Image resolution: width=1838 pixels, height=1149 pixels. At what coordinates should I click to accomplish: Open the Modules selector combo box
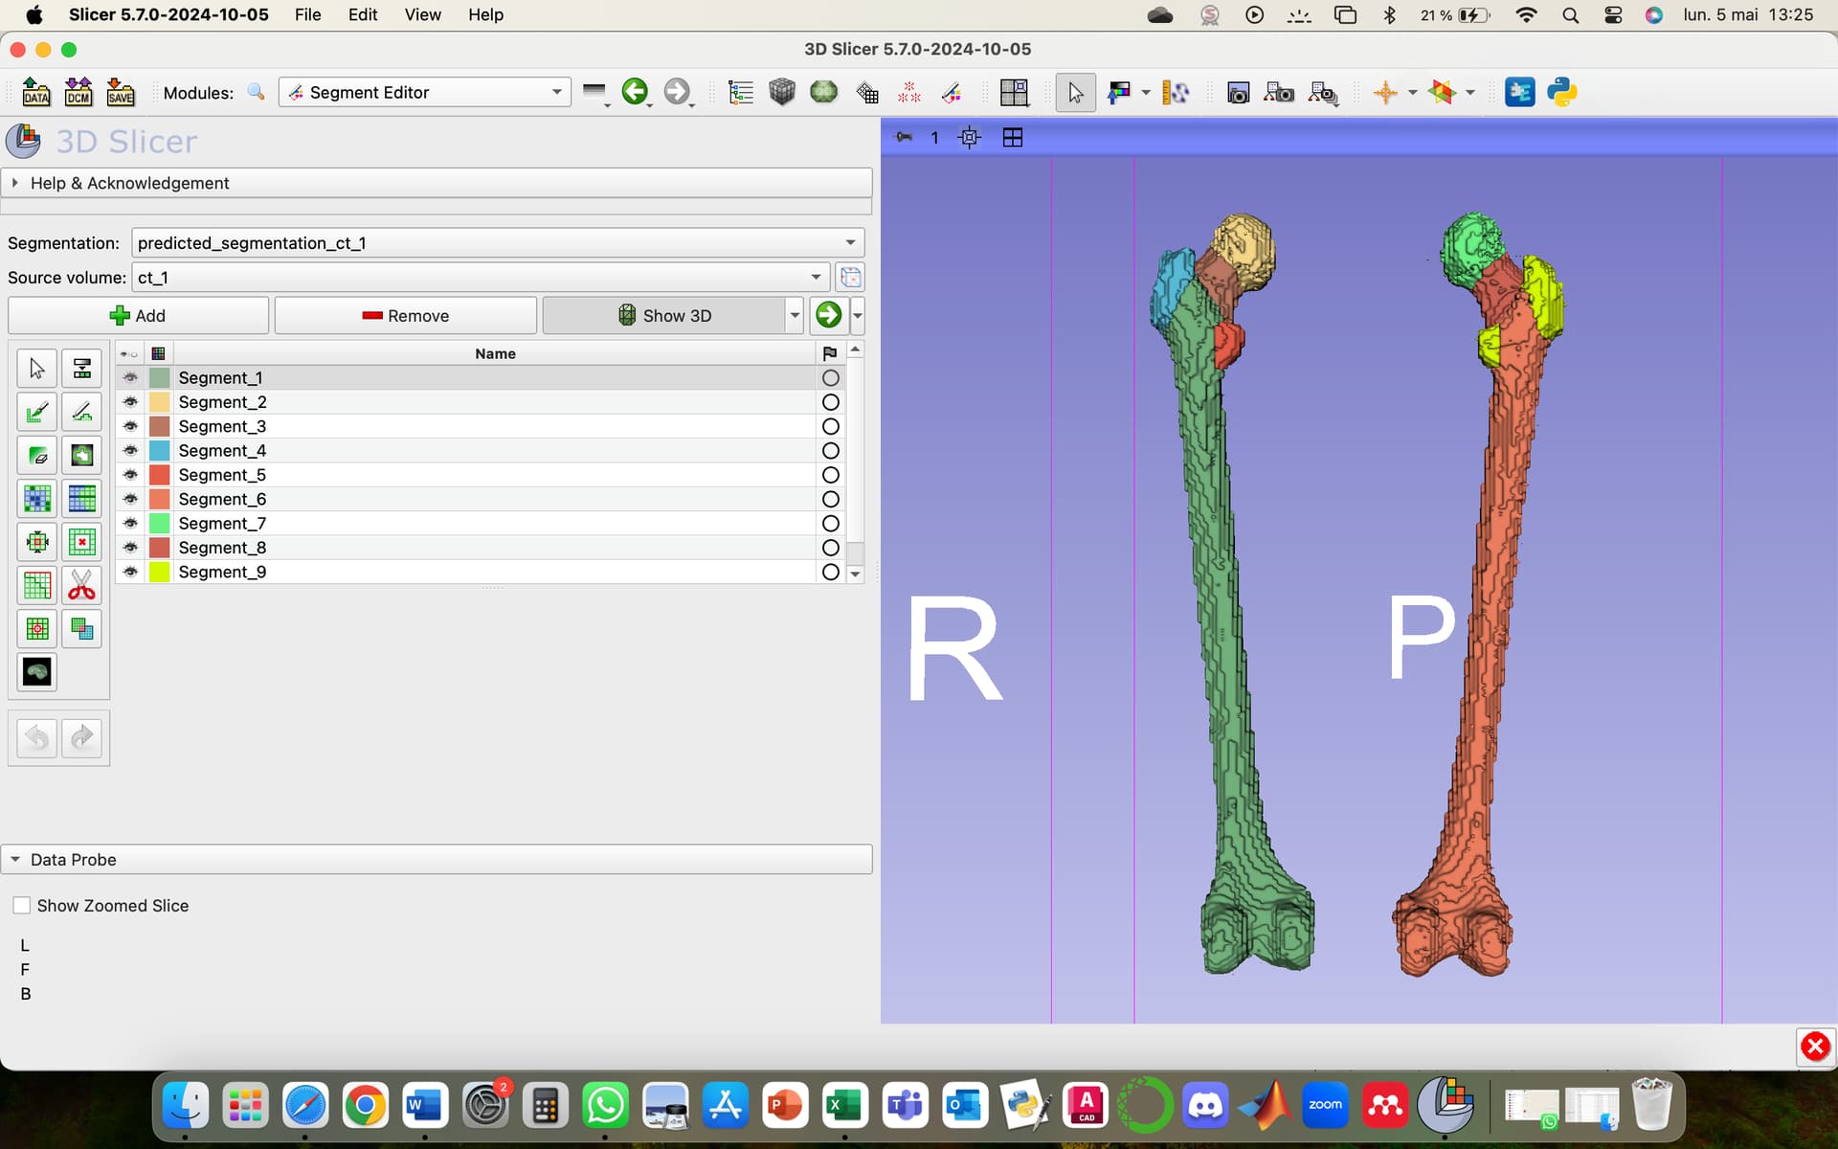[x=424, y=92]
